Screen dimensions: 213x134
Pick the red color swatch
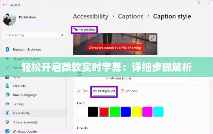click(104, 112)
